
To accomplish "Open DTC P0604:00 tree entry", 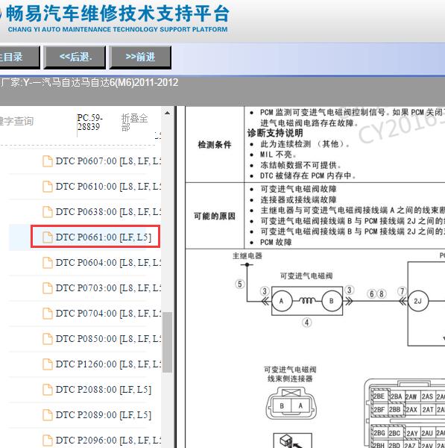I will click(108, 263).
